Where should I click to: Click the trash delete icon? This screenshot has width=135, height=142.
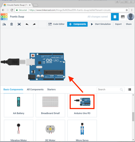(x=12, y=24)
